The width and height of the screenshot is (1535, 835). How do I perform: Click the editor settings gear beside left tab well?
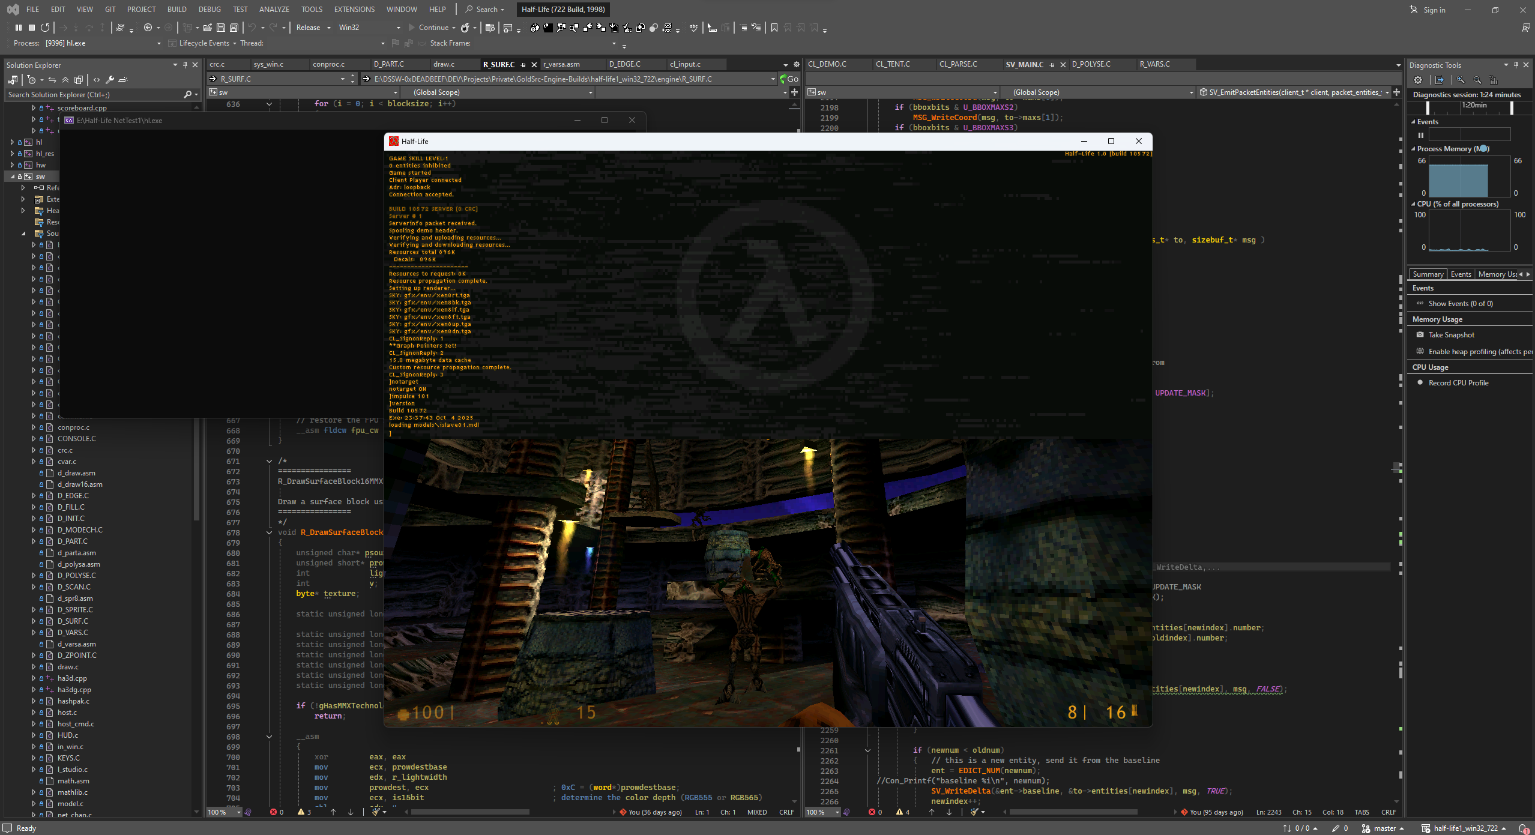point(797,64)
